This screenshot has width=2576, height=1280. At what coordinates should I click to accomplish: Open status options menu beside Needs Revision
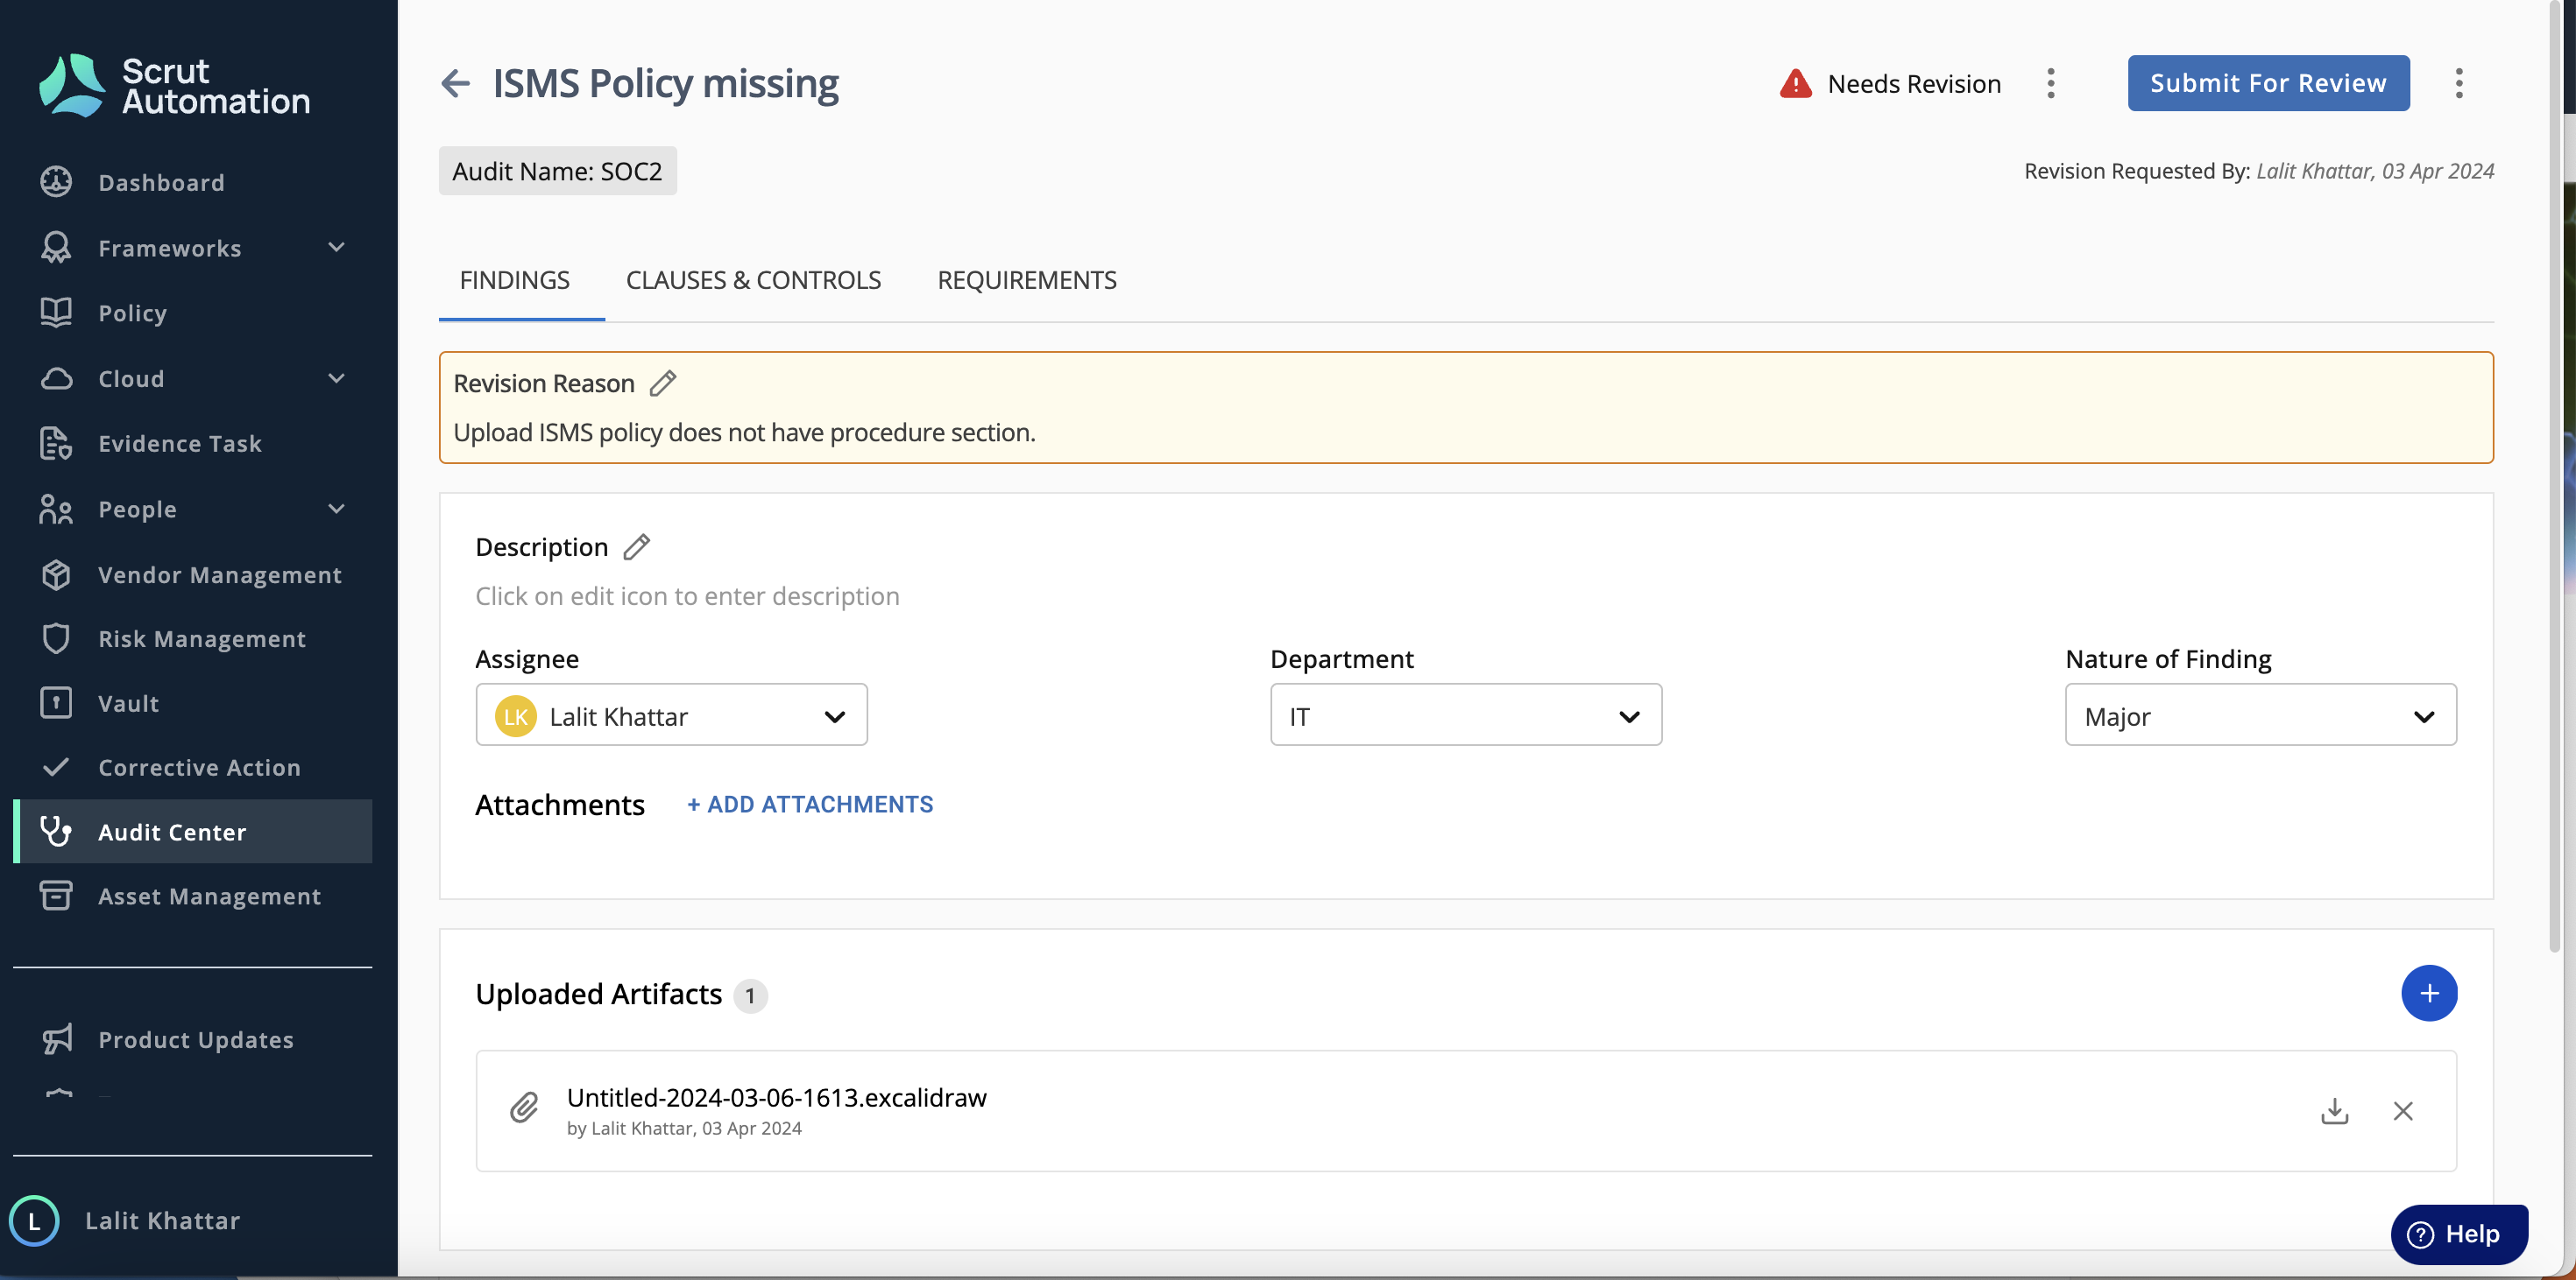point(2051,83)
